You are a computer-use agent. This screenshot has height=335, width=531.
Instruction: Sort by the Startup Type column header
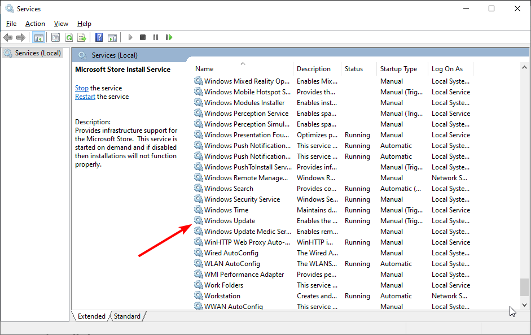click(402, 69)
